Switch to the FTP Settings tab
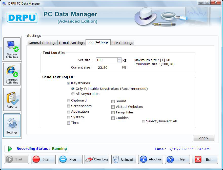 (x=122, y=43)
